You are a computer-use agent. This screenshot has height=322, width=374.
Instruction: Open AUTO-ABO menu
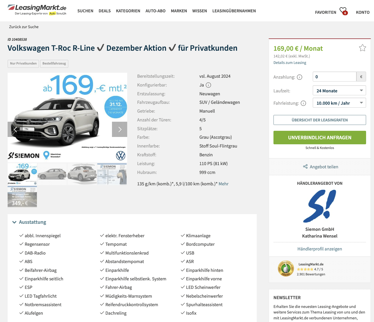[x=155, y=11]
